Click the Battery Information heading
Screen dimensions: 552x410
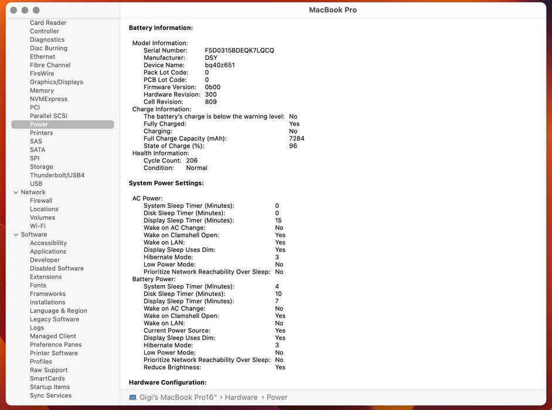tap(161, 28)
